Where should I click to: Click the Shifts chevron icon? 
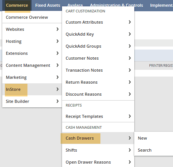click(130, 150)
